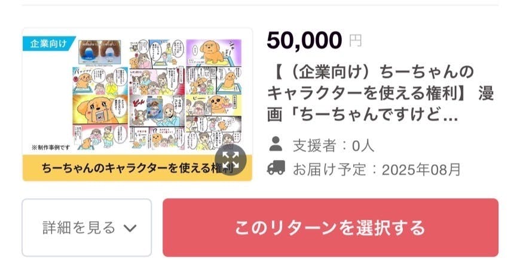Click the supporter person icon

(x=276, y=144)
